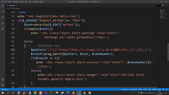The image size is (169, 95).
Task: Open the Source Control view
Action: coord(3,17)
